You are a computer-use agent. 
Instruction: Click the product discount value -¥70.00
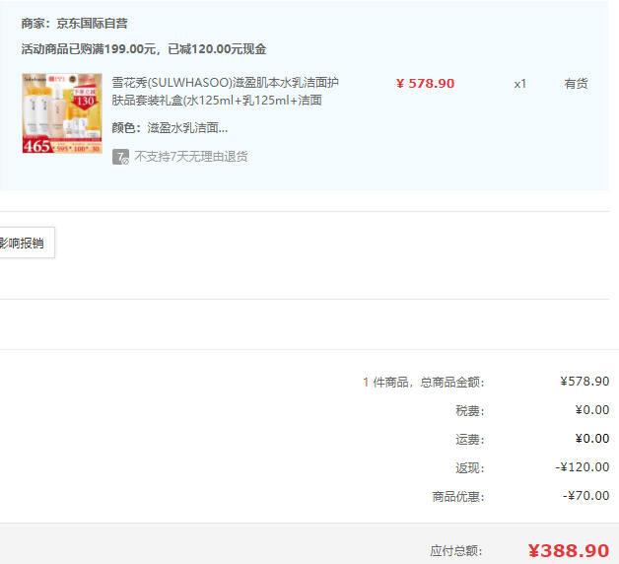[585, 495]
